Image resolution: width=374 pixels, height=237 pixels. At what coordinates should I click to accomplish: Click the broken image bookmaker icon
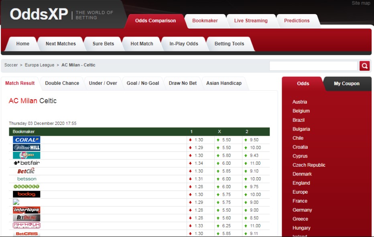tap(16, 202)
